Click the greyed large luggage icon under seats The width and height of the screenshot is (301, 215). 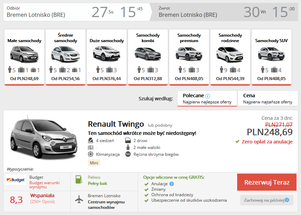(90, 148)
